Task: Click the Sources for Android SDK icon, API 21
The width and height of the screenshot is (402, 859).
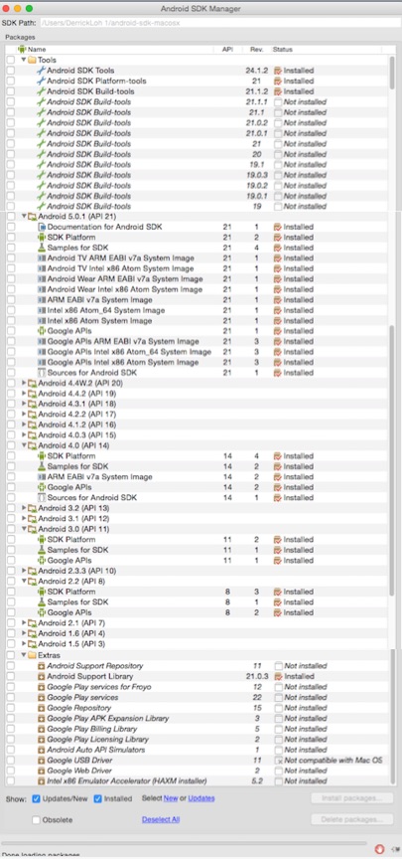Action: coord(42,373)
